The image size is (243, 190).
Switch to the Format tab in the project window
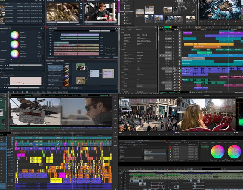point(138,145)
